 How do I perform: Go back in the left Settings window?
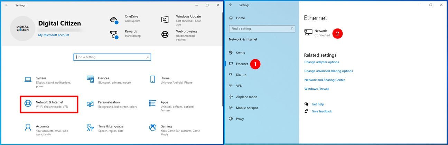[7, 5]
